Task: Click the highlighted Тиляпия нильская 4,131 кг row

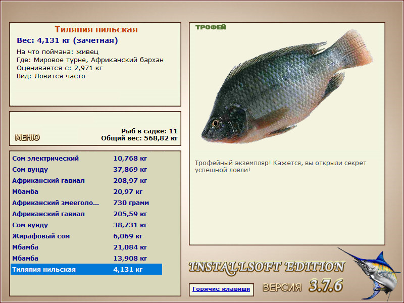Action: (86, 269)
